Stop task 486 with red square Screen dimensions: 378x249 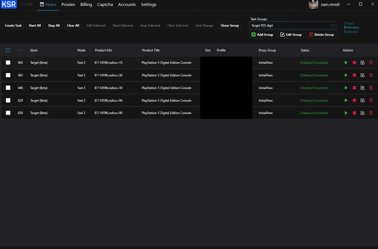tap(354, 88)
